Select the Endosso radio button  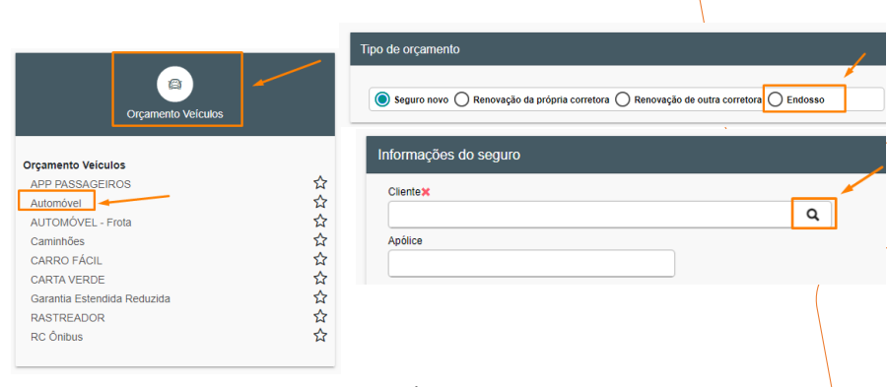tap(776, 99)
